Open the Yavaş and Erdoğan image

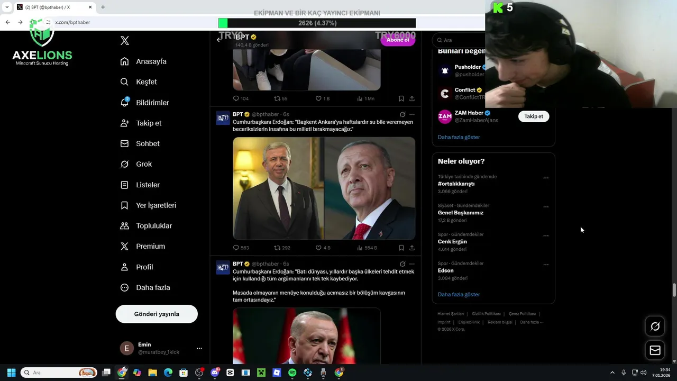324,188
